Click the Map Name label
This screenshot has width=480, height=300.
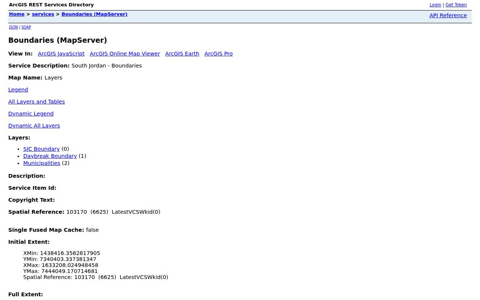point(25,78)
